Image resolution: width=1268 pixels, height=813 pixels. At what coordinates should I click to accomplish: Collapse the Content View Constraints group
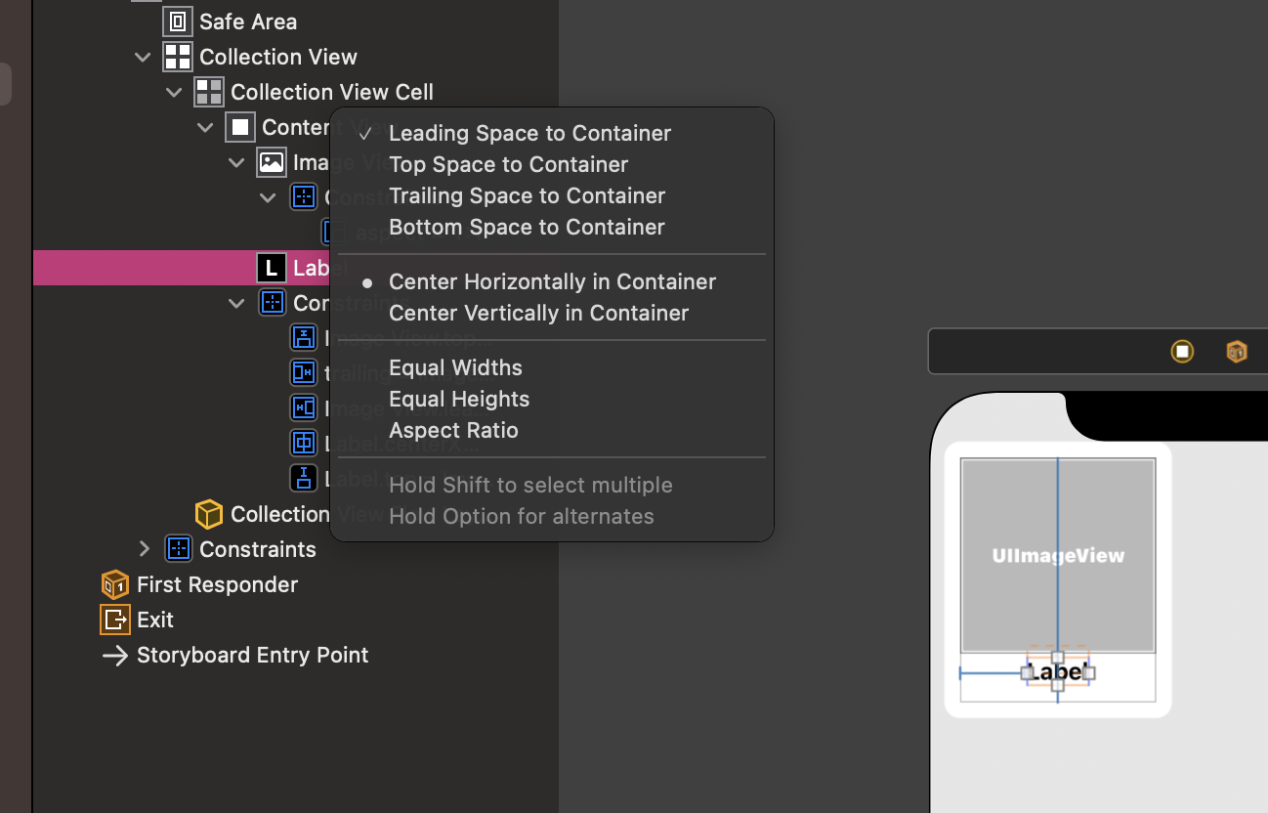click(236, 303)
